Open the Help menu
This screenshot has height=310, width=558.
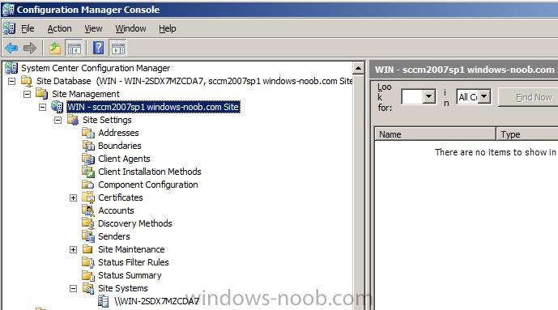[168, 28]
